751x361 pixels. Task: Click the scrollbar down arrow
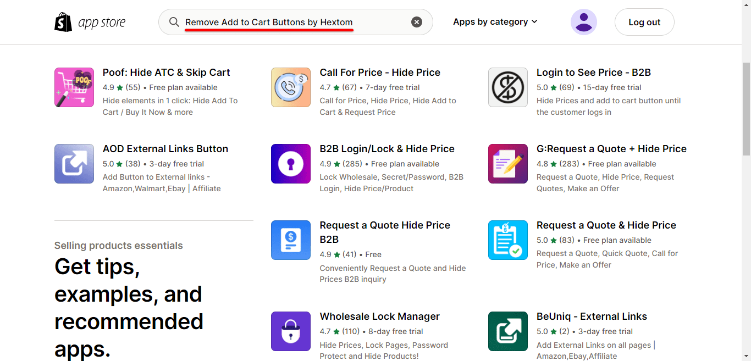(746, 356)
